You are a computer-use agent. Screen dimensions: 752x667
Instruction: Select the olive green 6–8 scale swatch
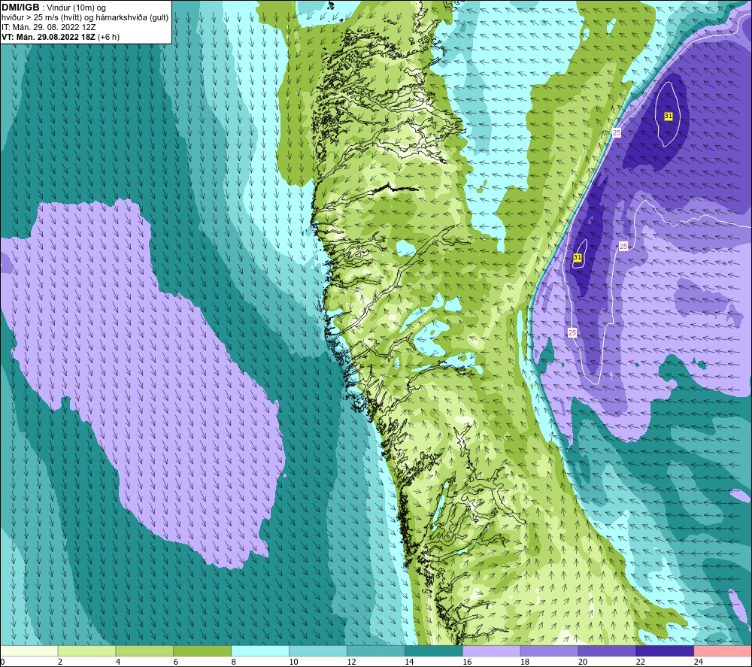[202, 651]
